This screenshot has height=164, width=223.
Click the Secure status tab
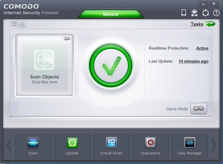click(x=111, y=14)
